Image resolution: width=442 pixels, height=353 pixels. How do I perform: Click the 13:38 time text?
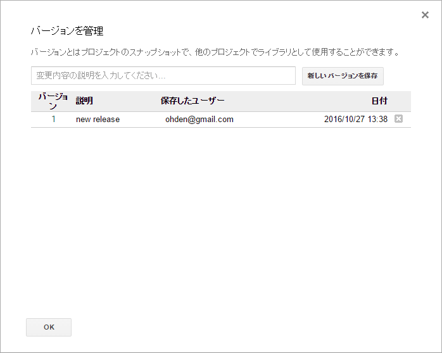click(x=378, y=119)
